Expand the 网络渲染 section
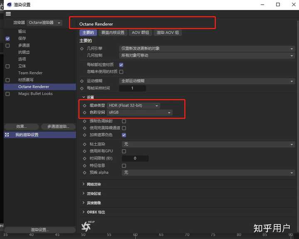Image resolution: width=299 pixels, height=239 pixels. tap(83, 184)
